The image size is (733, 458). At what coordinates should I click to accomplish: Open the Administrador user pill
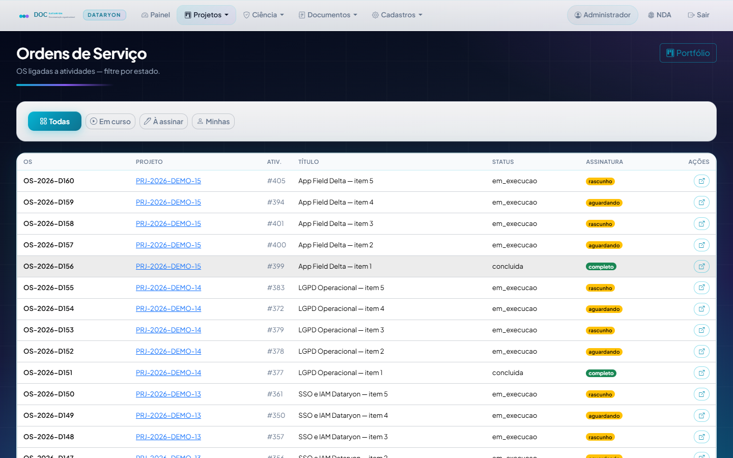pos(603,15)
